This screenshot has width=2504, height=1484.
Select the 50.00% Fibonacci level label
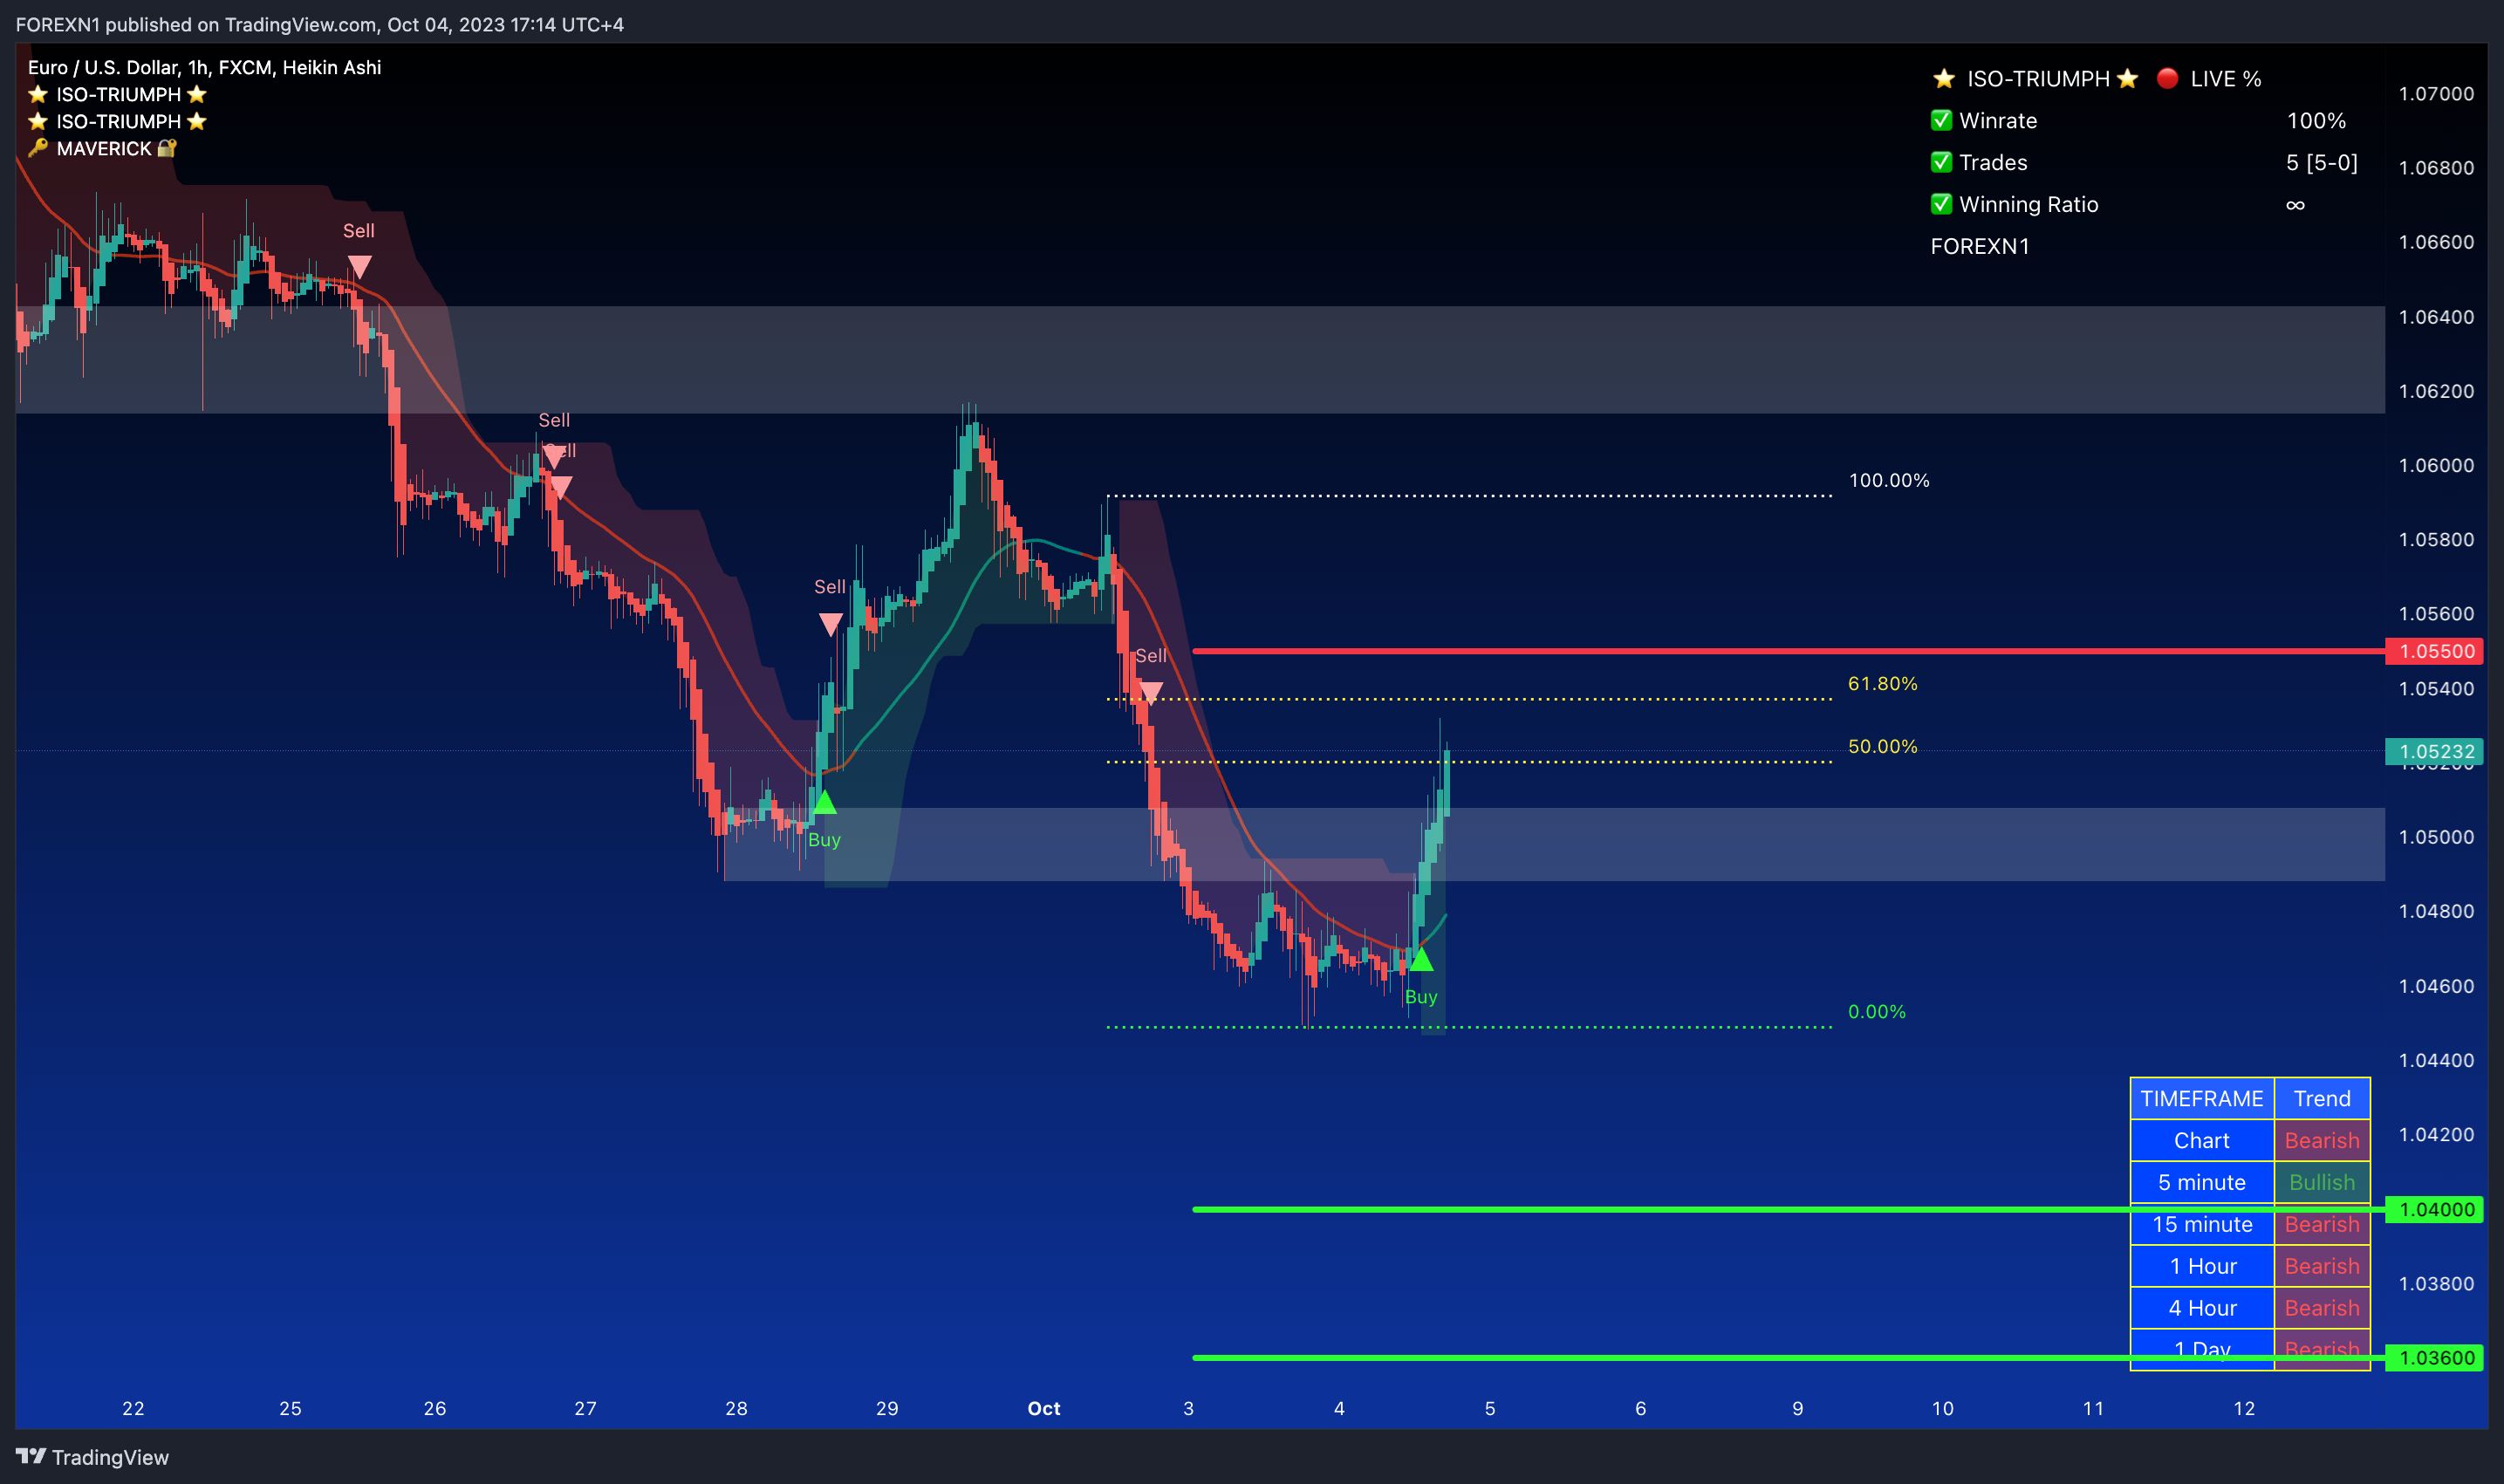pos(1883,746)
